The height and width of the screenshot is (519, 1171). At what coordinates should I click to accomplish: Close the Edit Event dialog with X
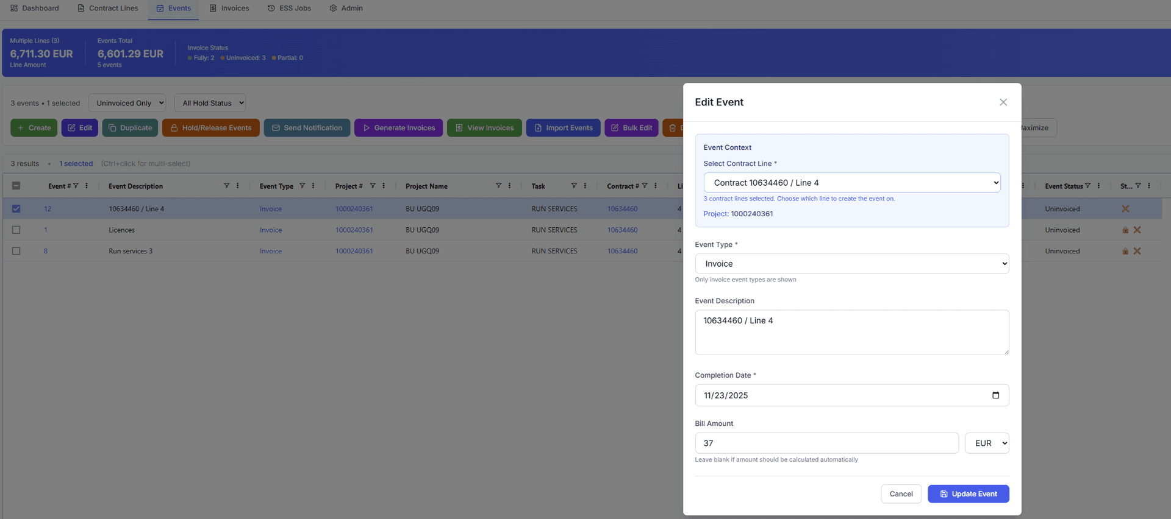pos(1003,102)
